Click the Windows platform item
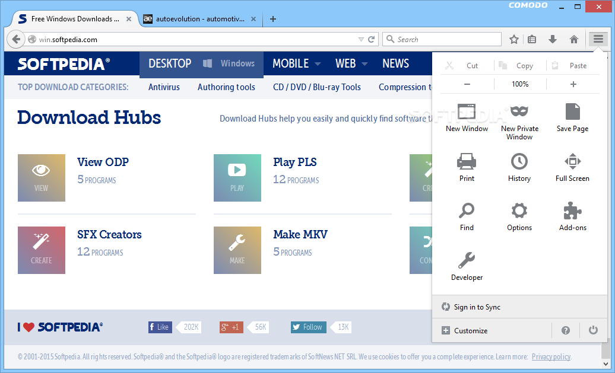The width and height of the screenshot is (615, 373). [x=229, y=63]
